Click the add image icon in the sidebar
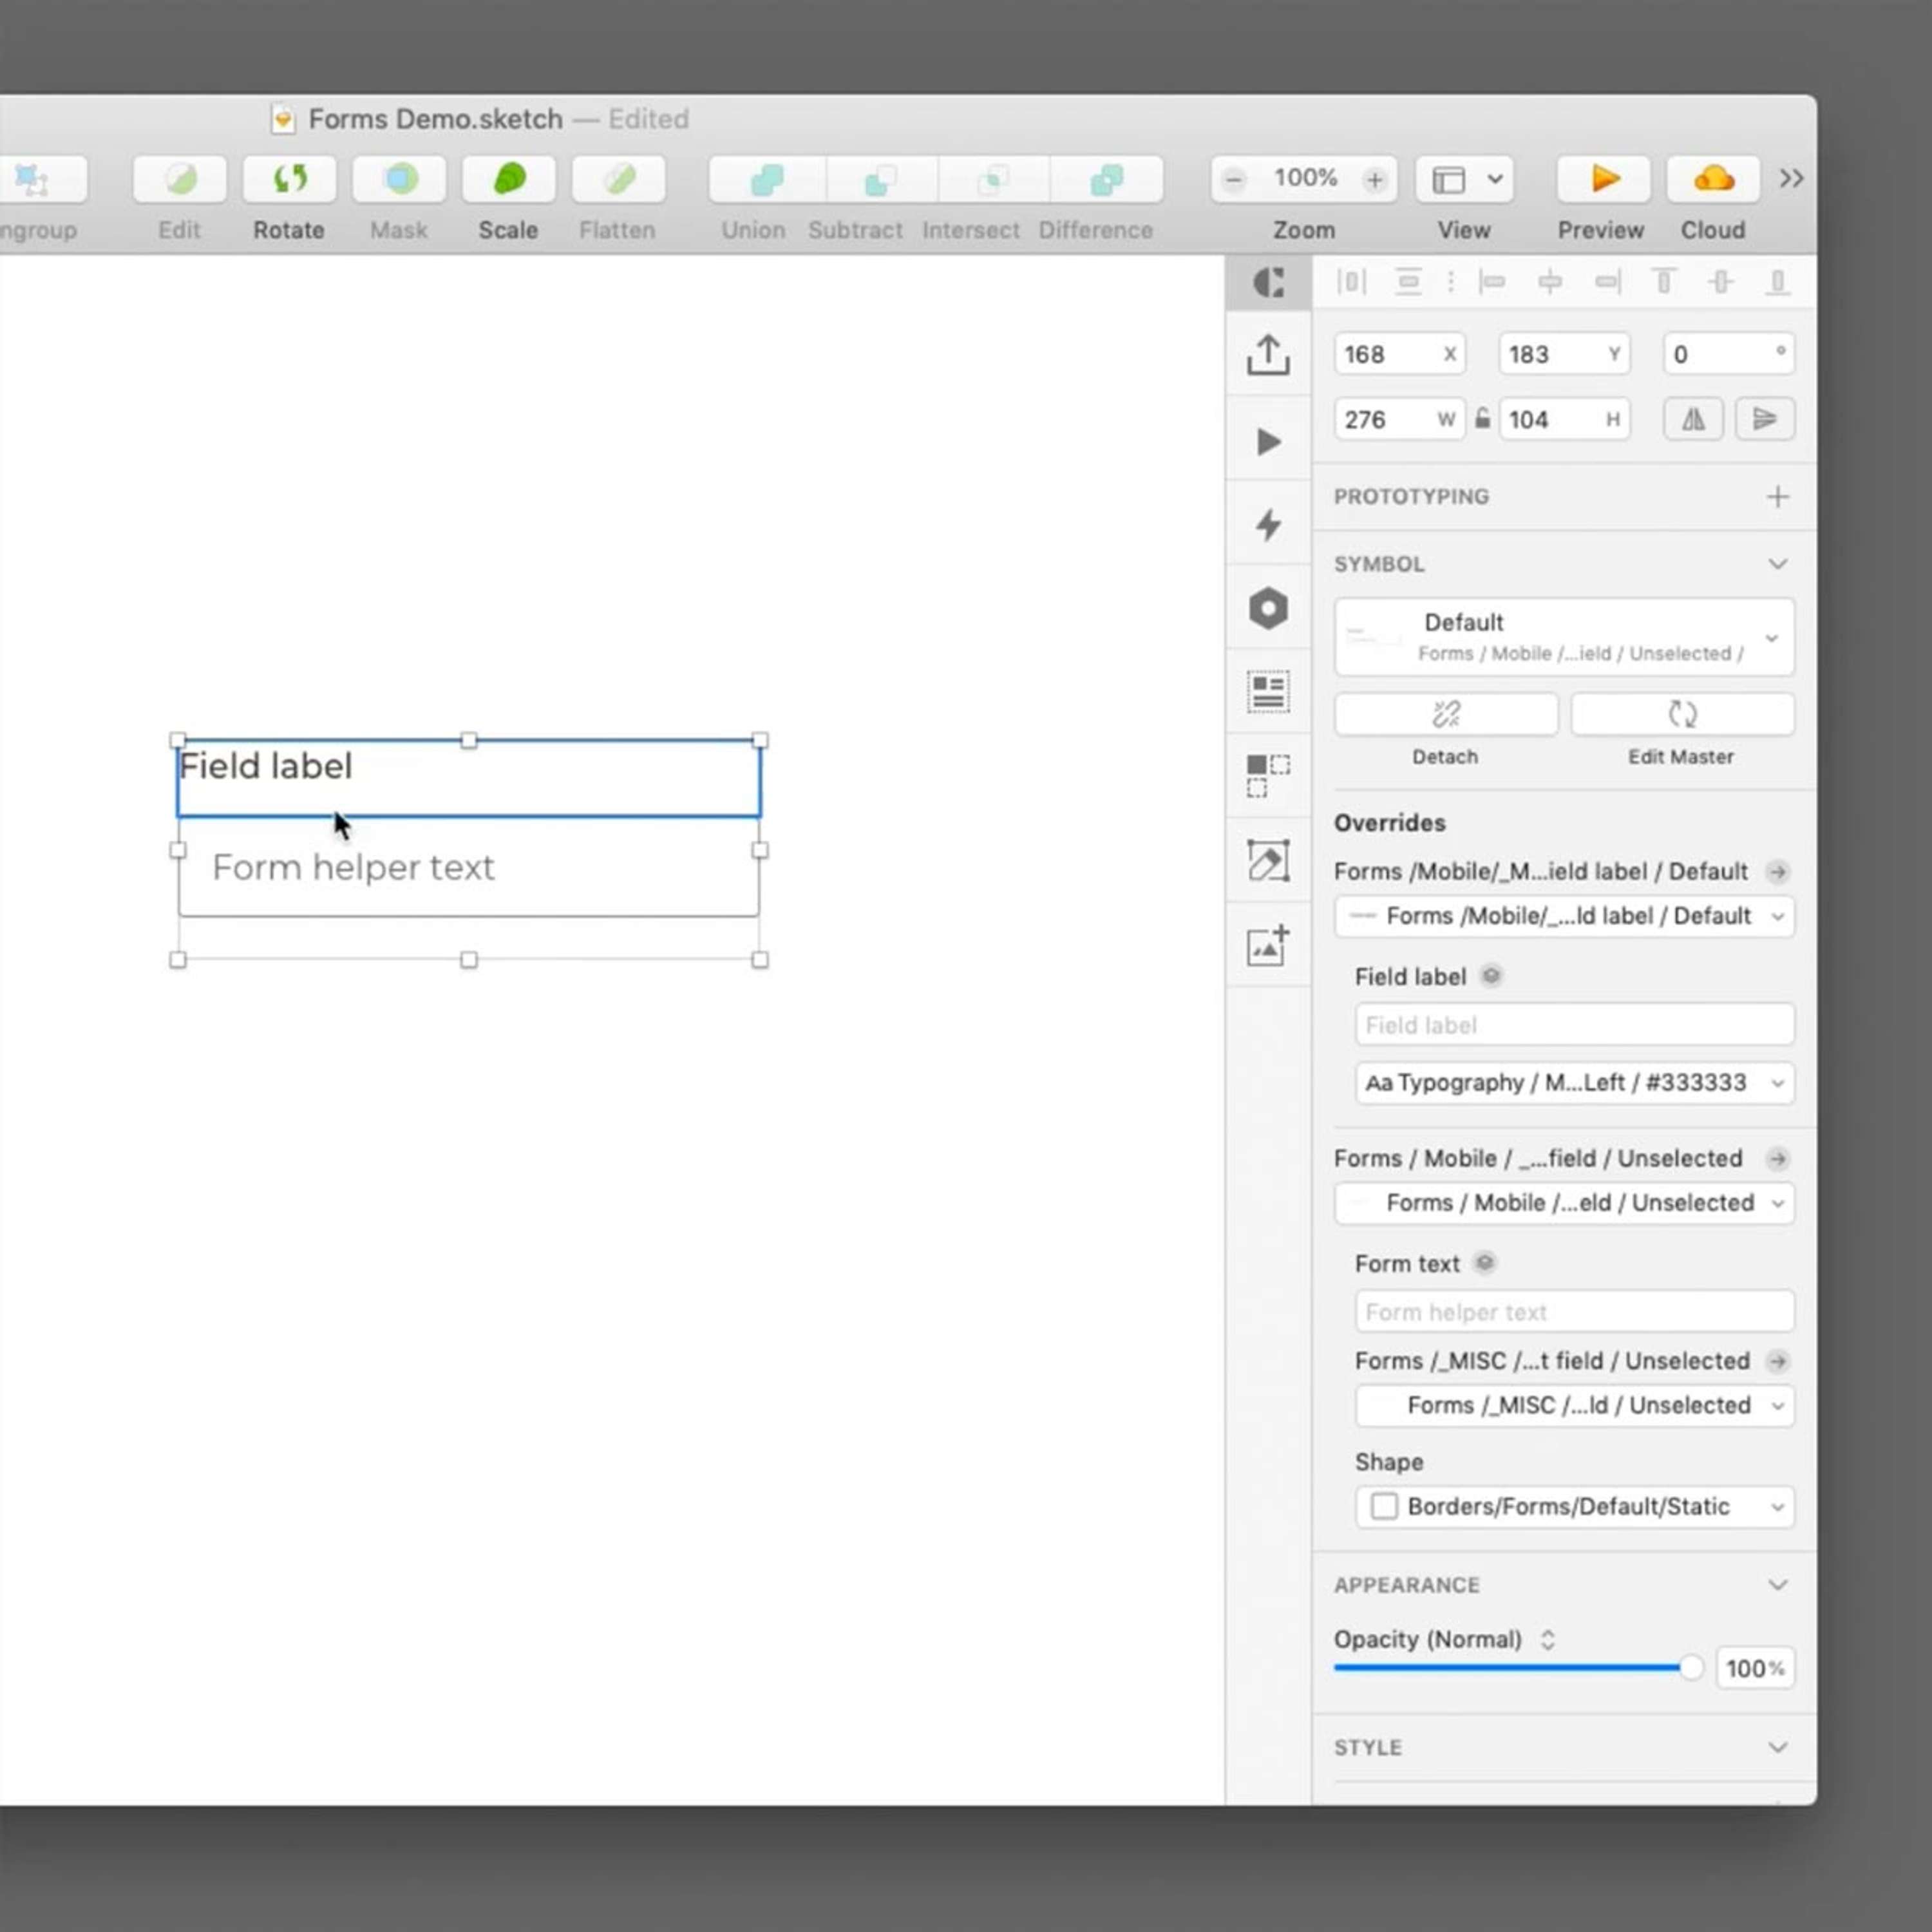 [x=1268, y=945]
